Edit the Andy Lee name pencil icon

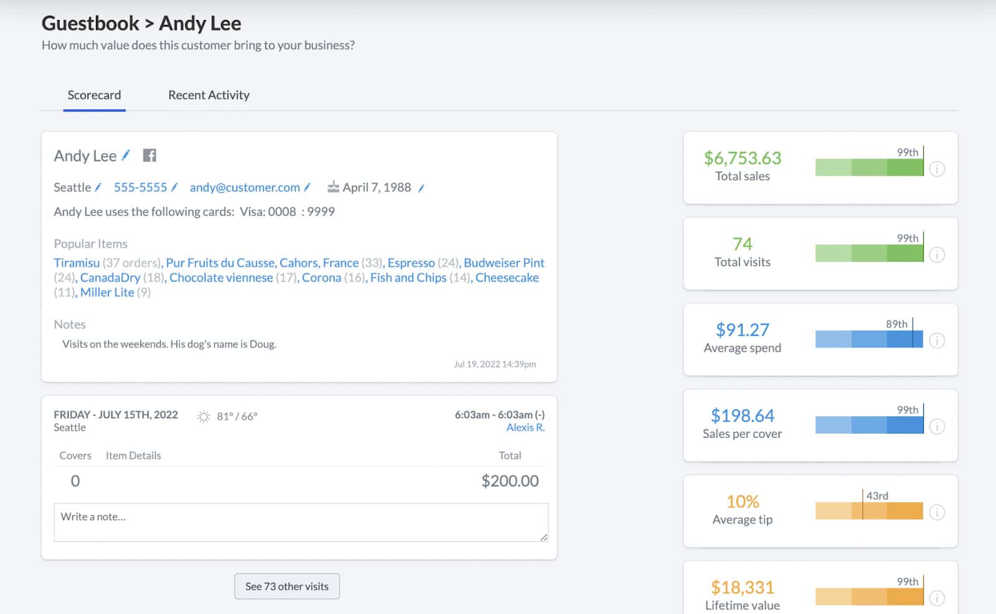click(125, 156)
